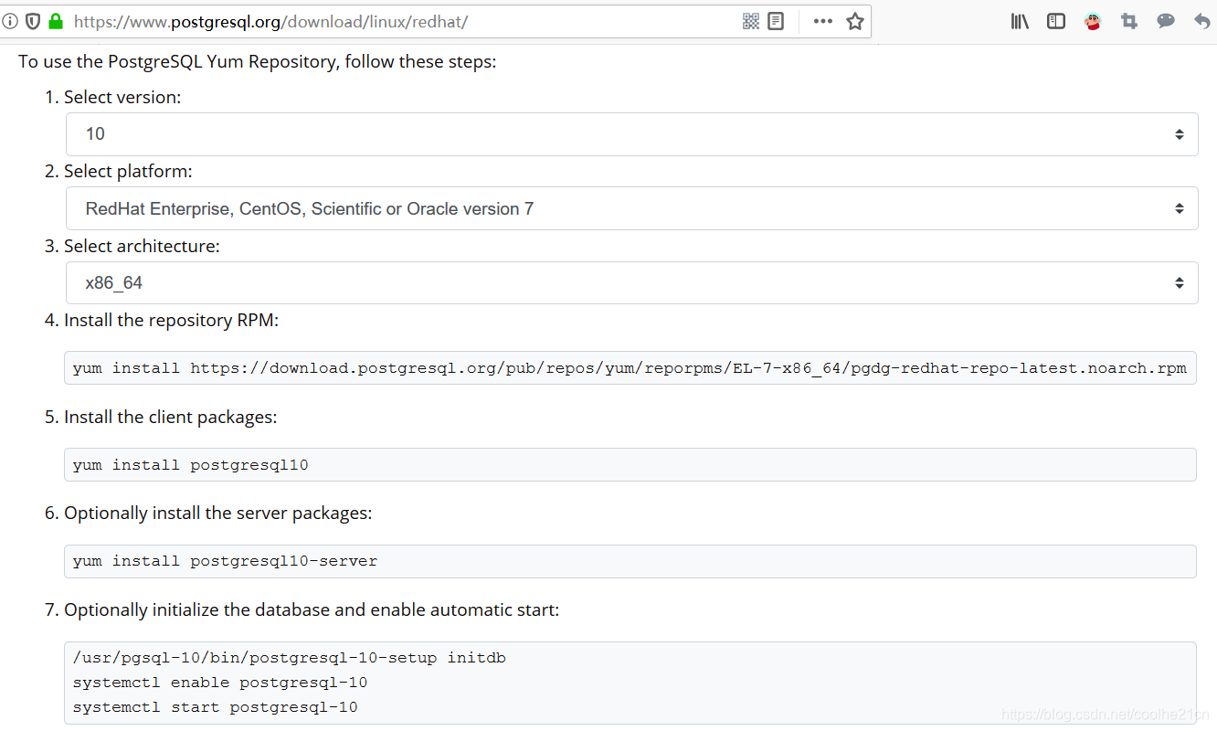Click 'Optionally install the server packages:' text
This screenshot has height=731, width=1217.
tap(217, 514)
